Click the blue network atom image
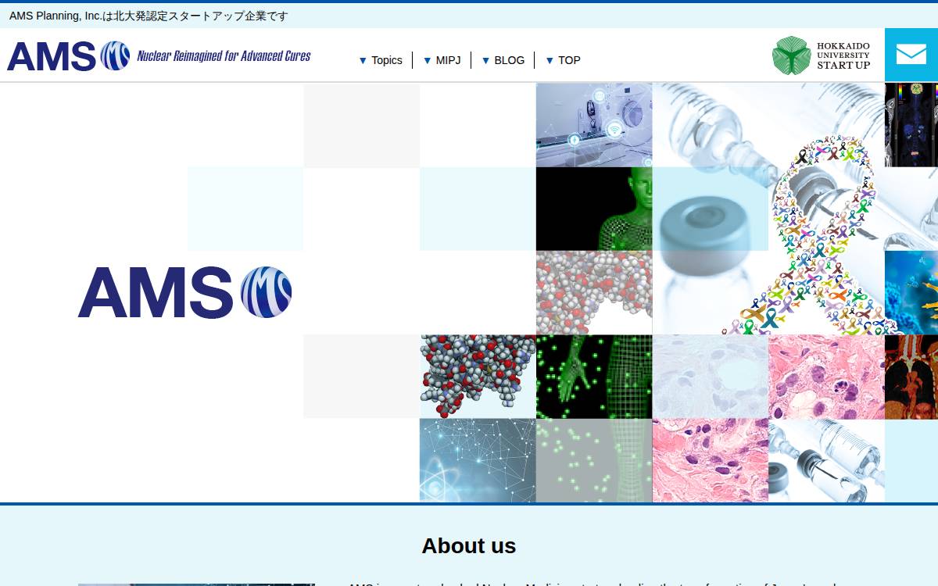Screen dimensions: 938x586 tap(478, 460)
